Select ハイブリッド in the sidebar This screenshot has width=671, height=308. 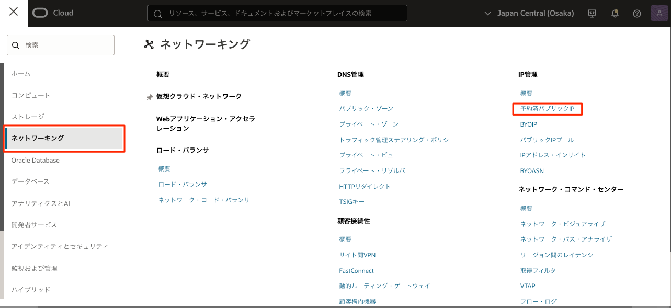click(x=31, y=289)
